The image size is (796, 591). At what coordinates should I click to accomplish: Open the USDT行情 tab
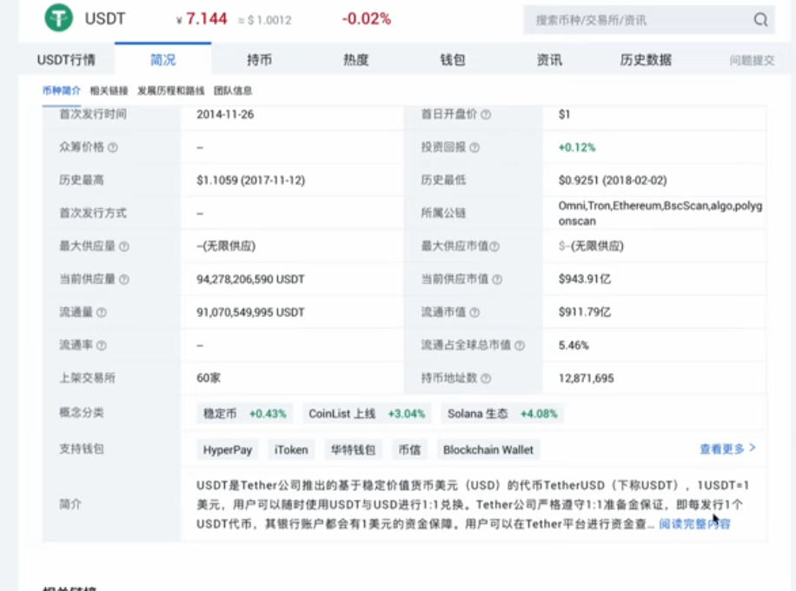(x=66, y=60)
